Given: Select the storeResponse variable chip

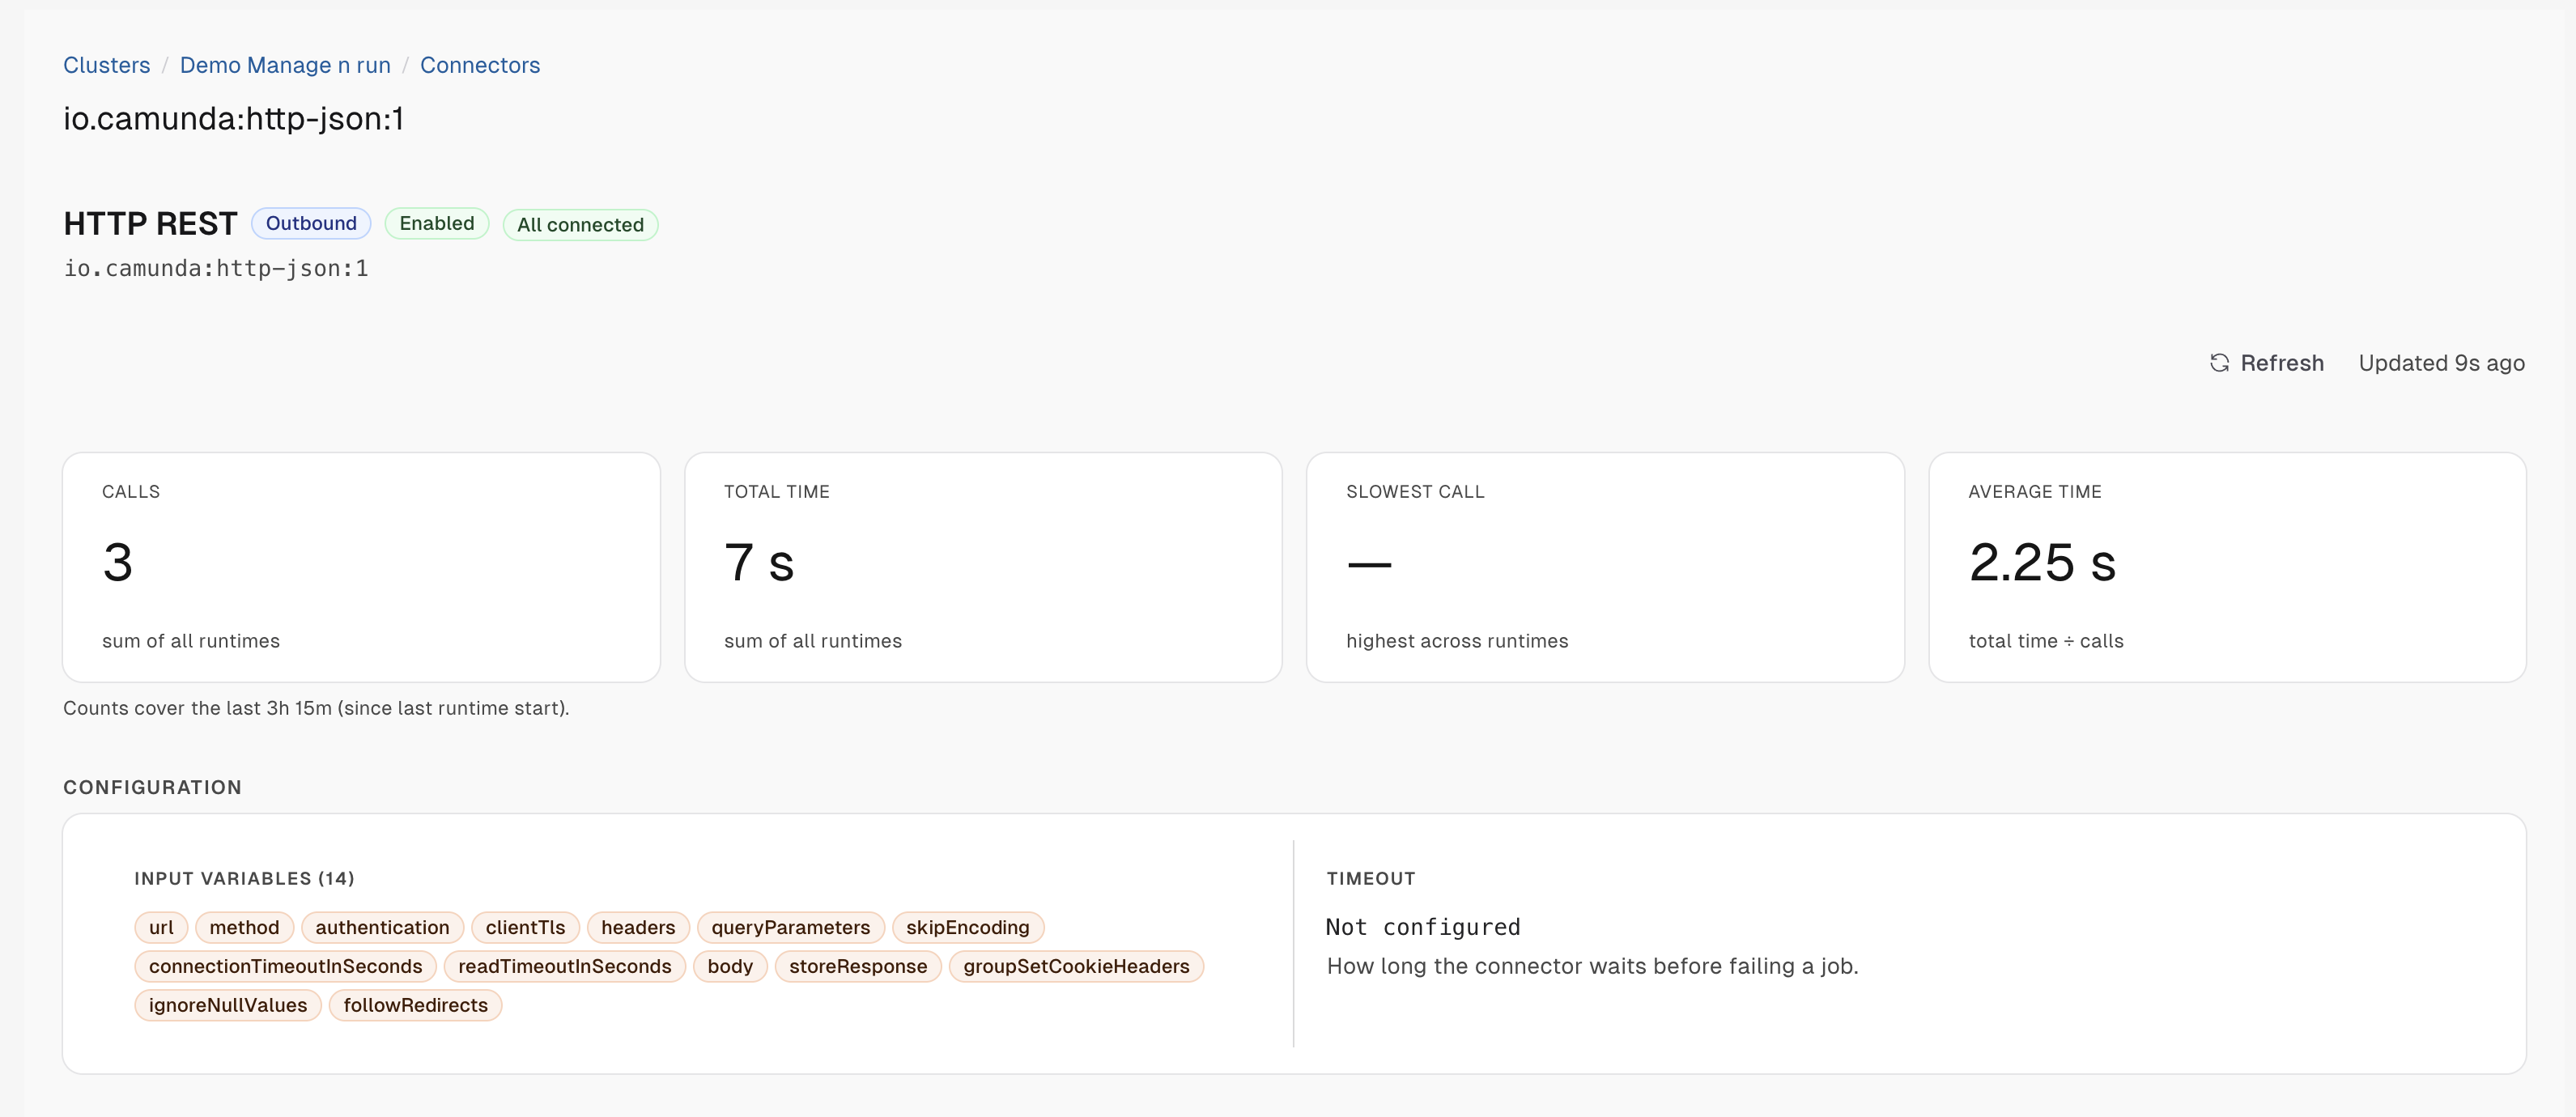Looking at the screenshot, I should [858, 966].
